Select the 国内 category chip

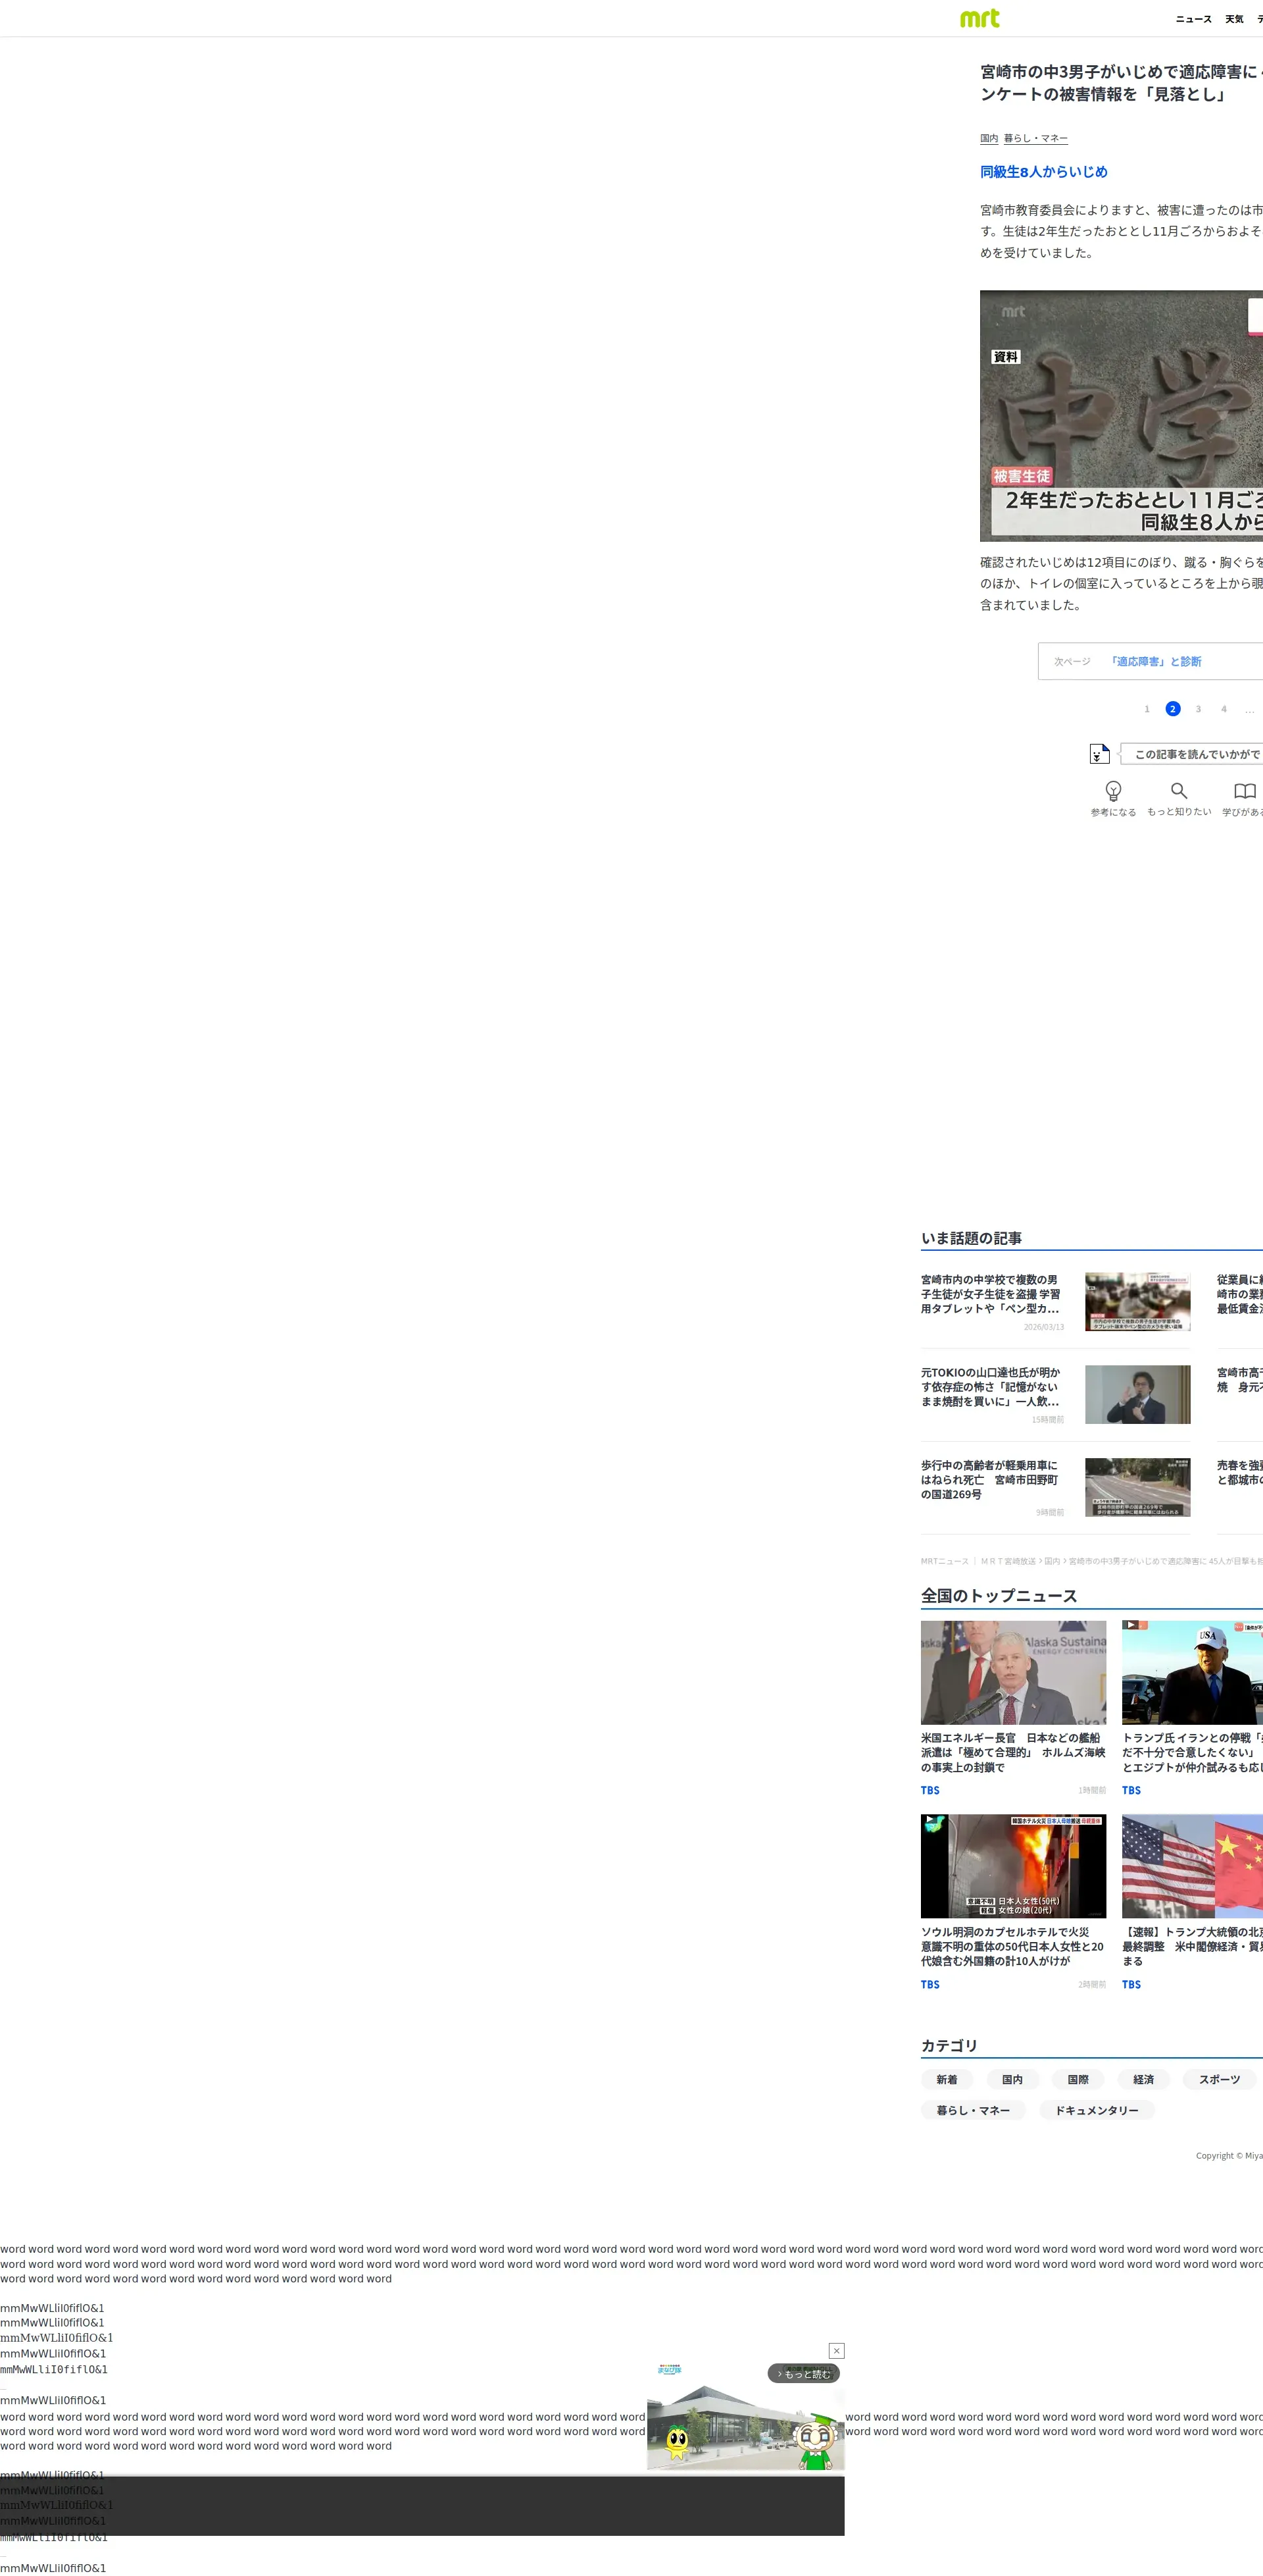coord(1011,2079)
